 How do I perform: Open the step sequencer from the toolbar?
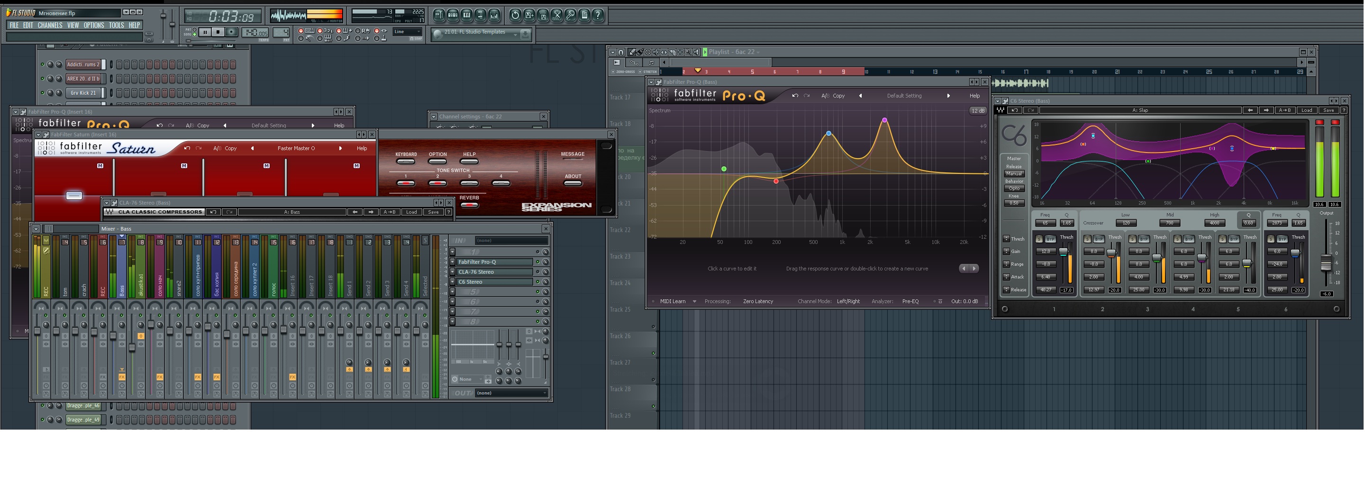[x=453, y=15]
